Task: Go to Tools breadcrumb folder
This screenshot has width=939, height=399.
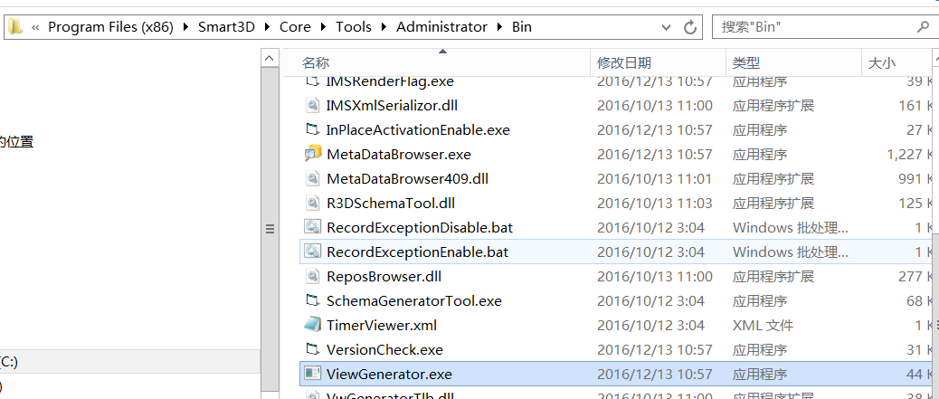Action: [x=354, y=27]
